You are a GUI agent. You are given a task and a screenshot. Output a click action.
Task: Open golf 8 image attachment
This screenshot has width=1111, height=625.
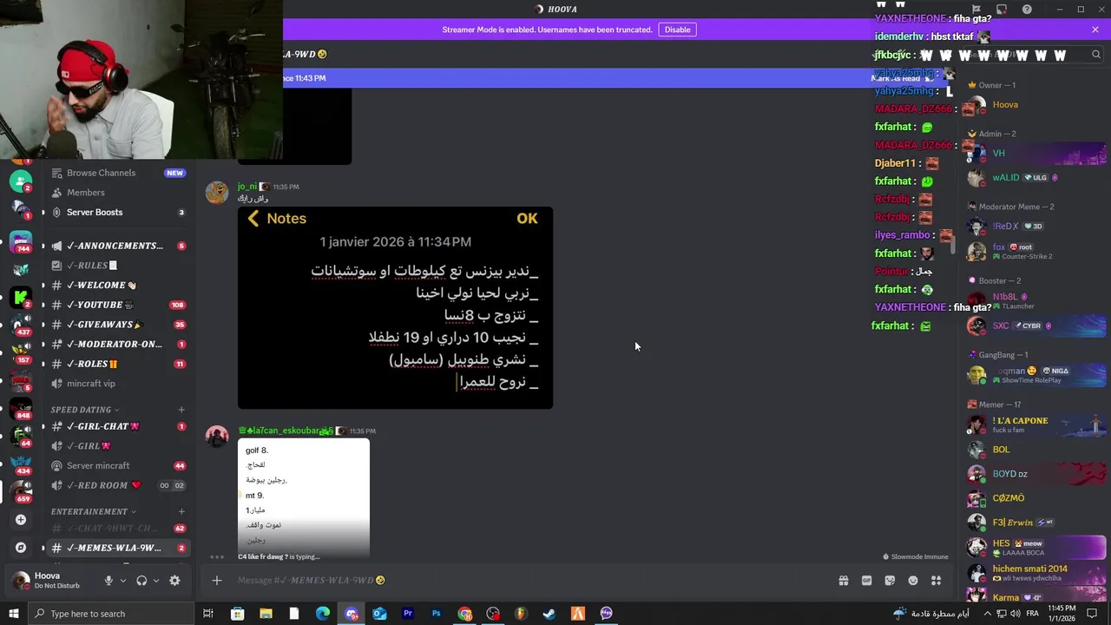pyautogui.click(x=304, y=497)
